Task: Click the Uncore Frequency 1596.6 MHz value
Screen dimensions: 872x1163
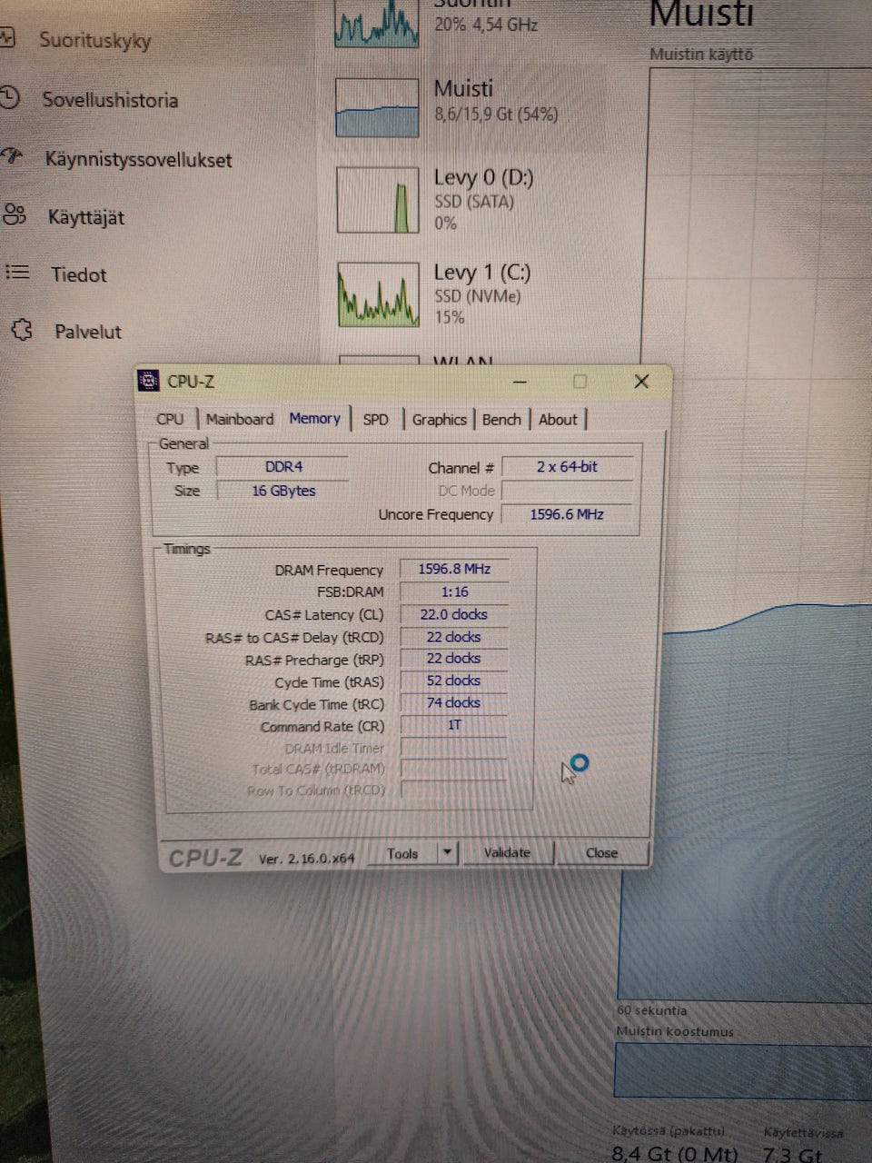Action: tap(567, 514)
